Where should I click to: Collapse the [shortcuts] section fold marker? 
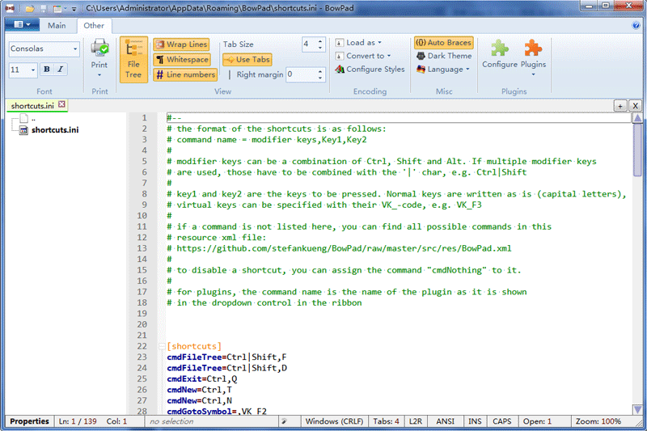pyautogui.click(x=162, y=346)
